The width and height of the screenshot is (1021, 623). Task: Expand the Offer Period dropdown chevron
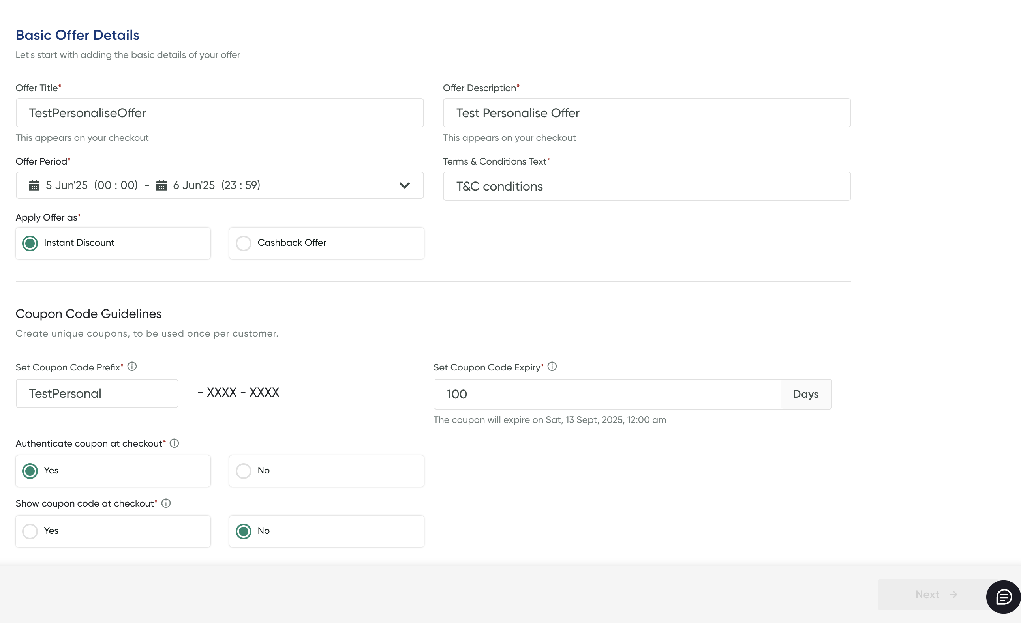404,185
